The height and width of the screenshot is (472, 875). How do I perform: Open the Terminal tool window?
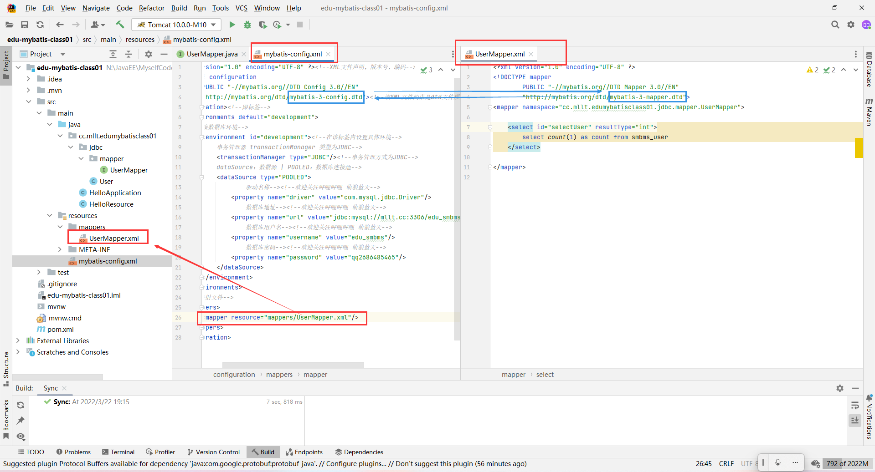118,452
